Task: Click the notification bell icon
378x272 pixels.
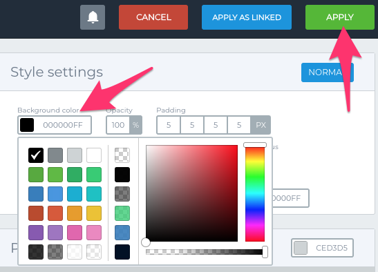Action: (x=93, y=17)
